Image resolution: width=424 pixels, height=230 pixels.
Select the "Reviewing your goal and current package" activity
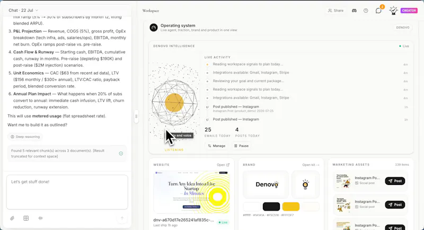pyautogui.click(x=248, y=81)
